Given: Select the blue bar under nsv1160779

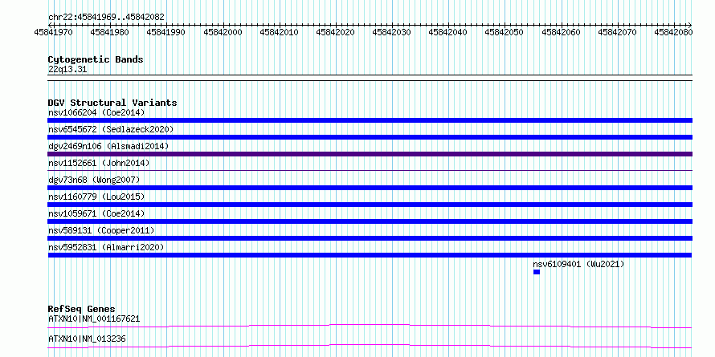Looking at the screenshot, I should [x=370, y=205].
